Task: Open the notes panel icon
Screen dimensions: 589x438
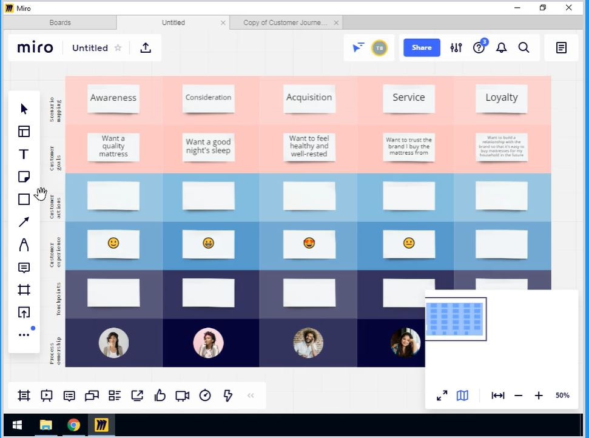Action: [561, 48]
